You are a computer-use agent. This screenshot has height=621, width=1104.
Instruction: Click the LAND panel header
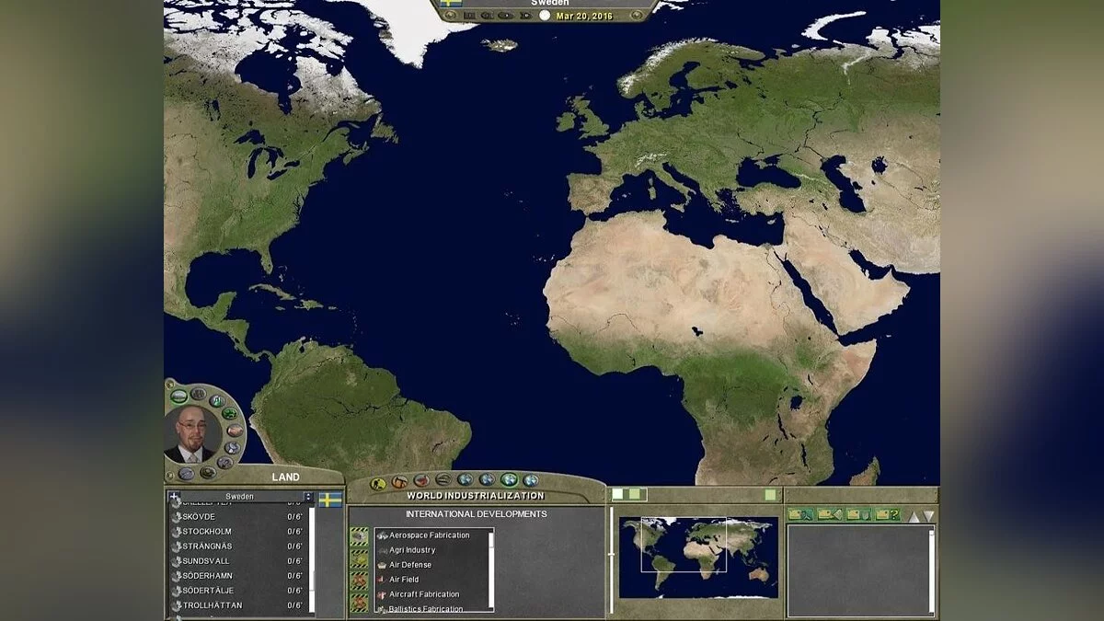point(285,477)
